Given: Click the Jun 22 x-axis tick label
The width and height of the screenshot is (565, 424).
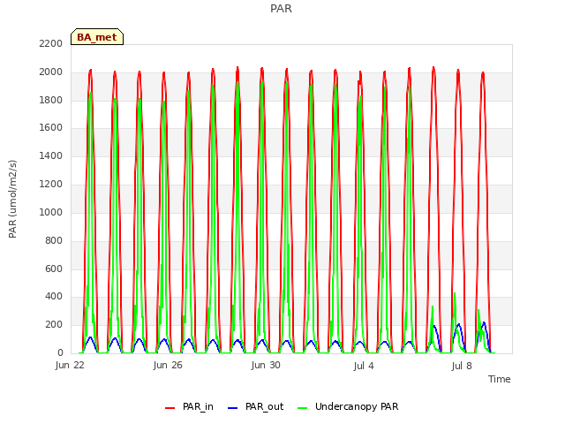Looking at the screenshot, I should point(70,365).
